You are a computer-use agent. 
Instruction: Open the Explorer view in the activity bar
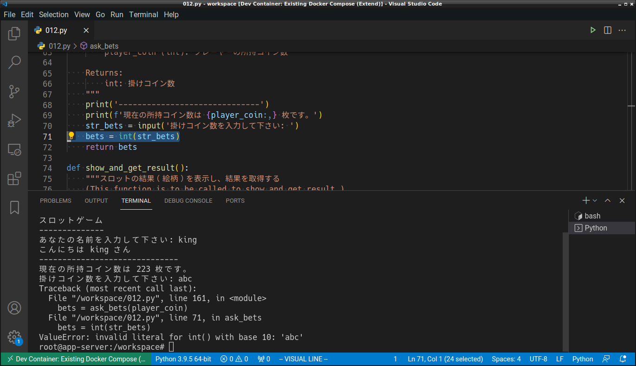pos(14,33)
